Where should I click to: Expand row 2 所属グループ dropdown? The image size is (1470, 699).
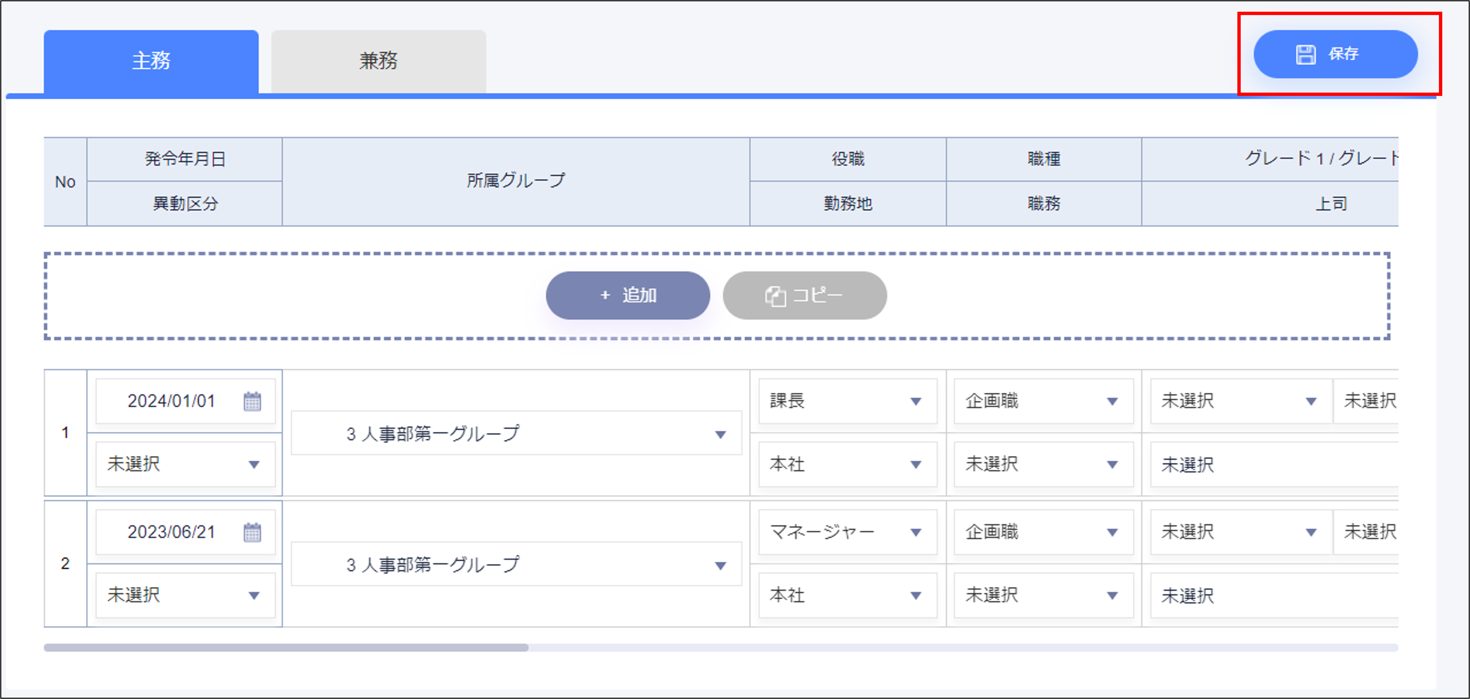720,566
